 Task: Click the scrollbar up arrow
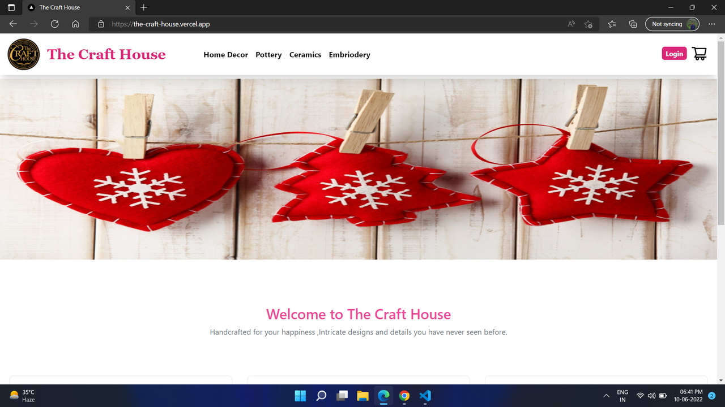721,37
